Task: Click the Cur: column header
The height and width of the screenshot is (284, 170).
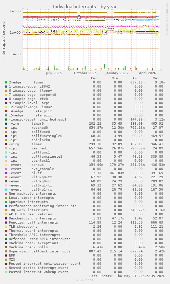Action: 95,78
